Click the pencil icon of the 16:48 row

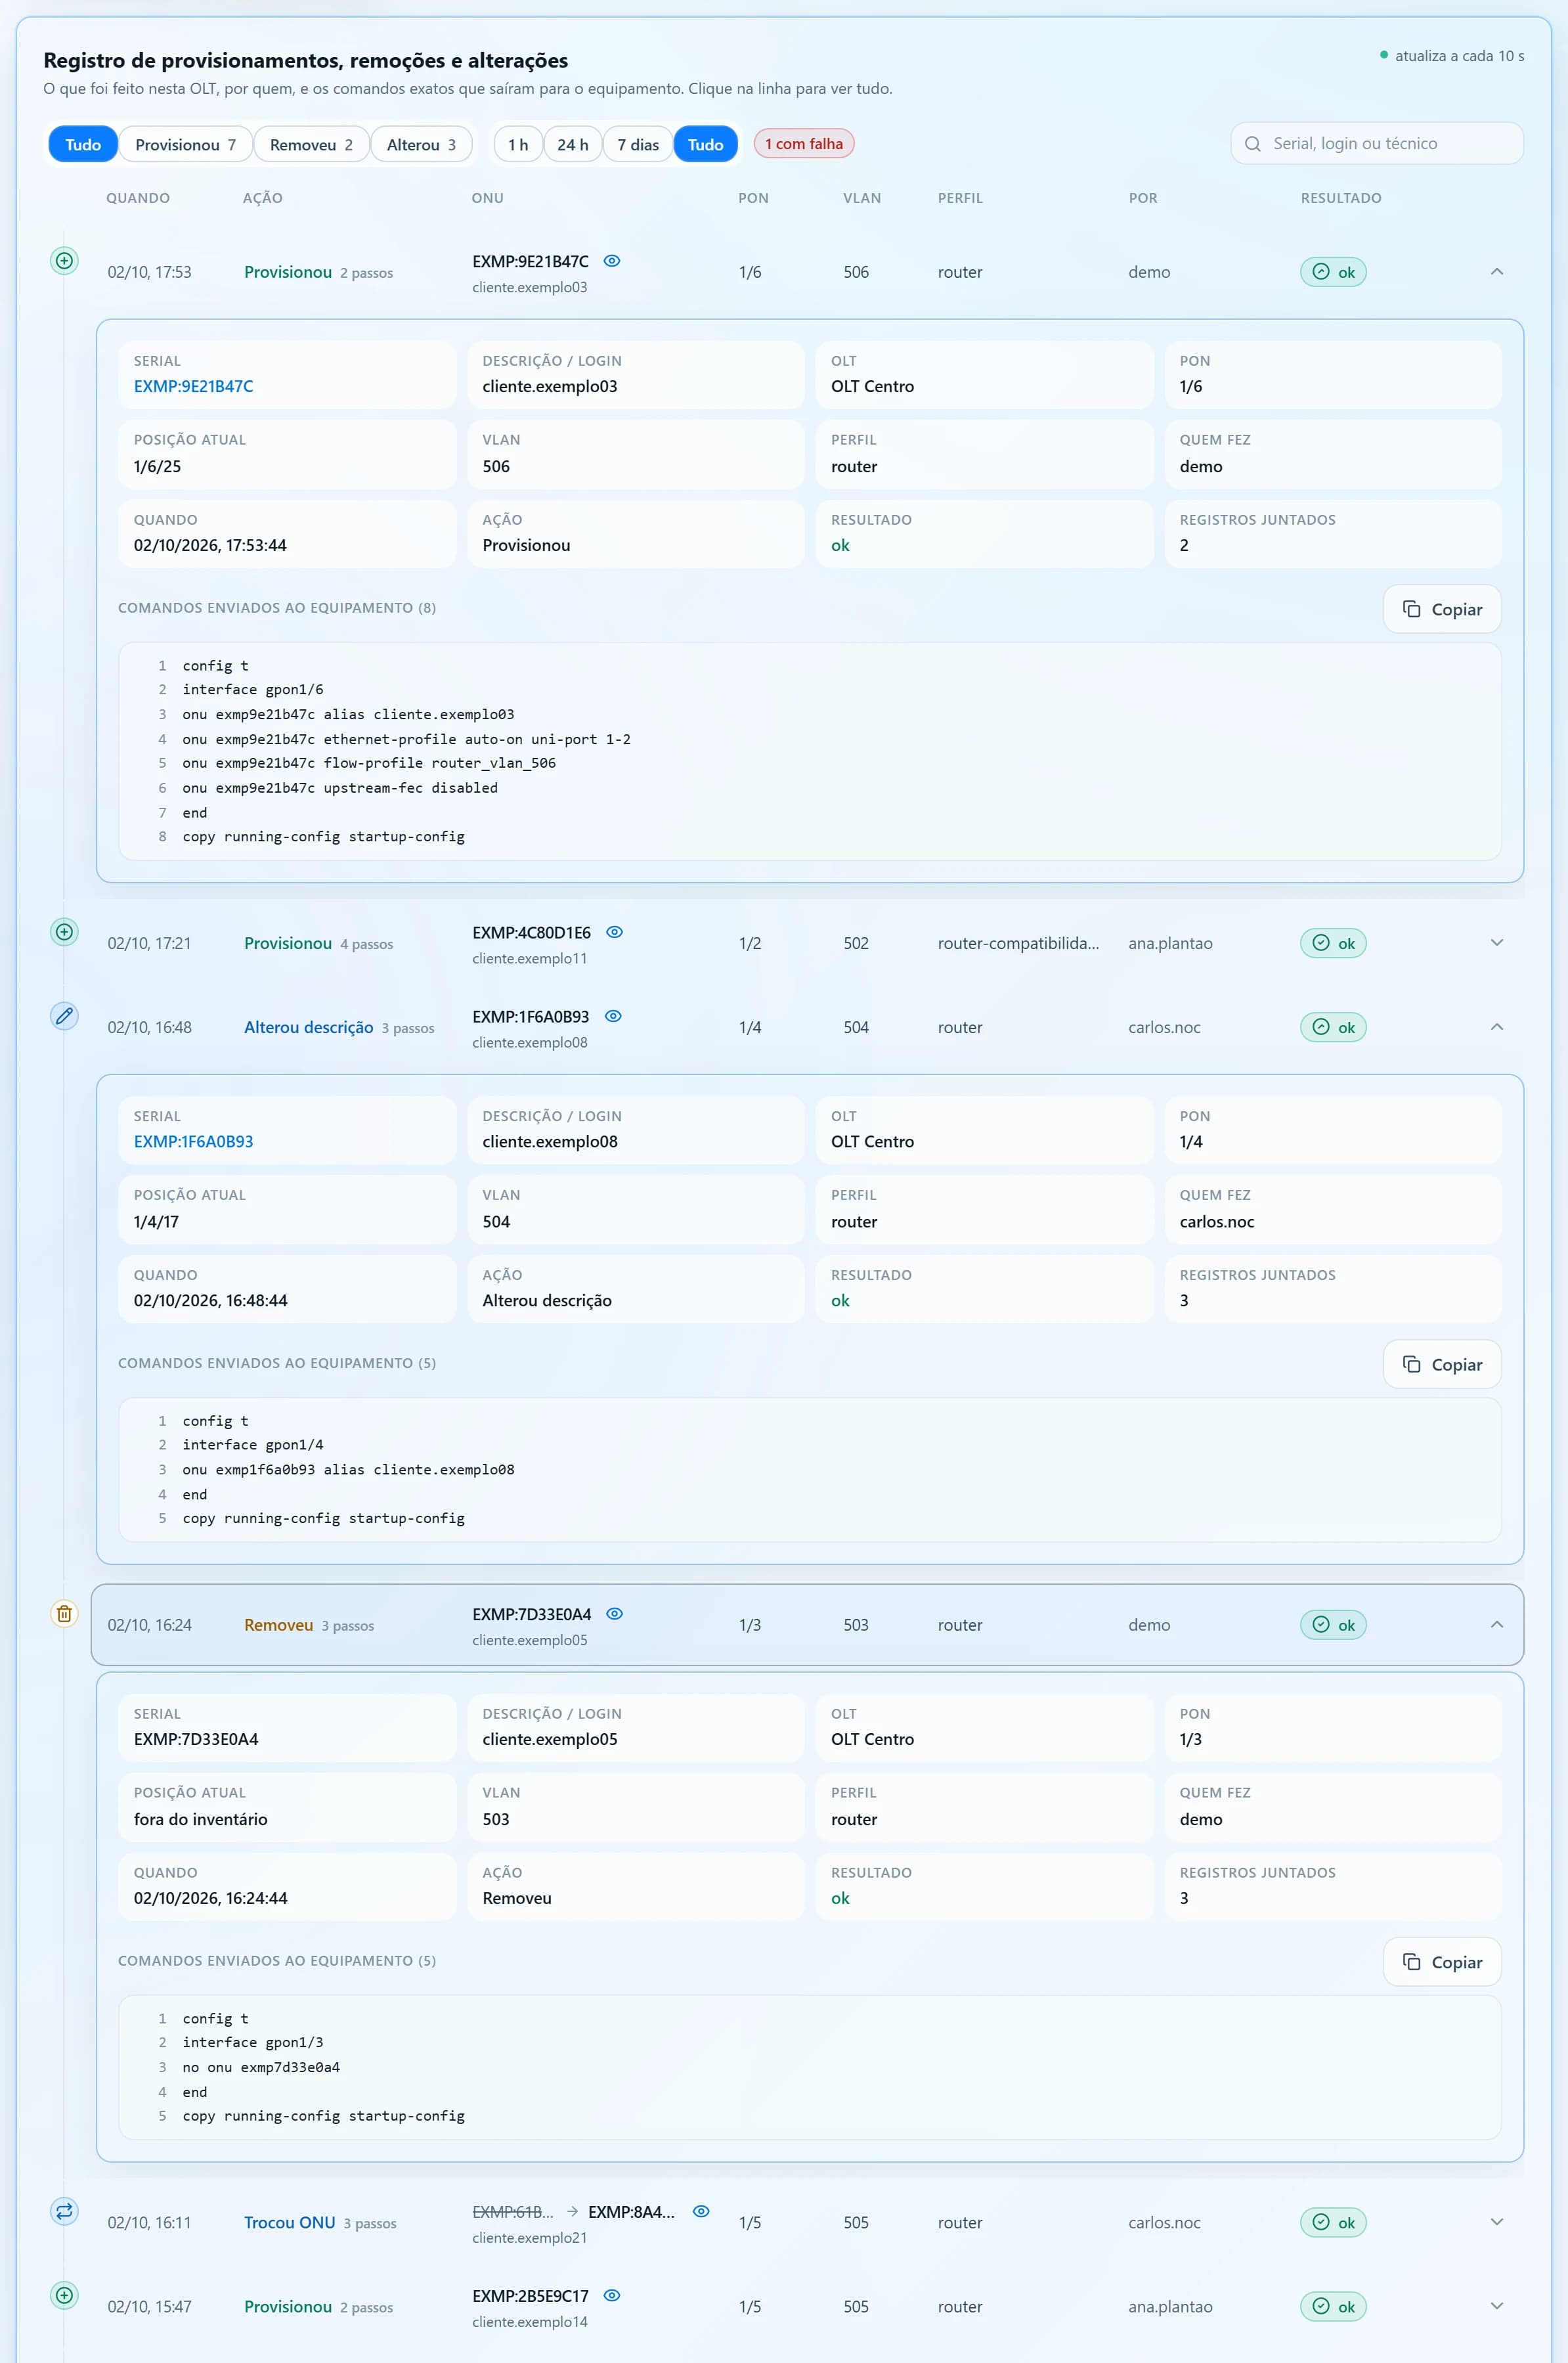(x=64, y=1016)
